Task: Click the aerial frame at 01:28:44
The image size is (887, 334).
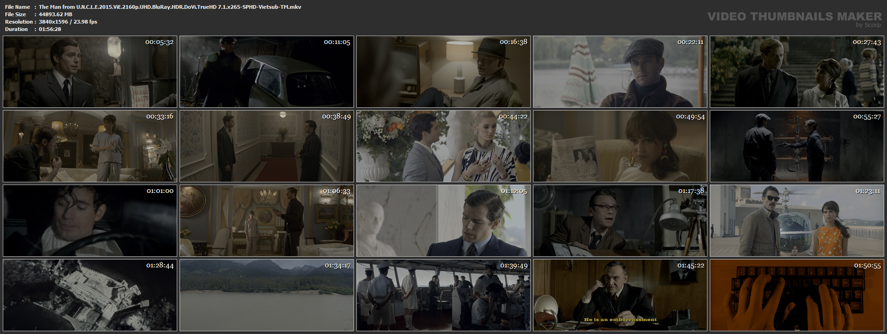Action: pyautogui.click(x=90, y=295)
